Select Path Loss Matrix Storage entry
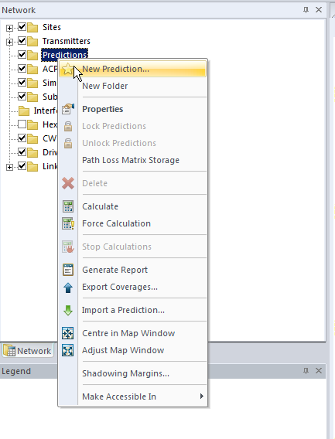This screenshot has width=335, height=439. tap(131, 160)
